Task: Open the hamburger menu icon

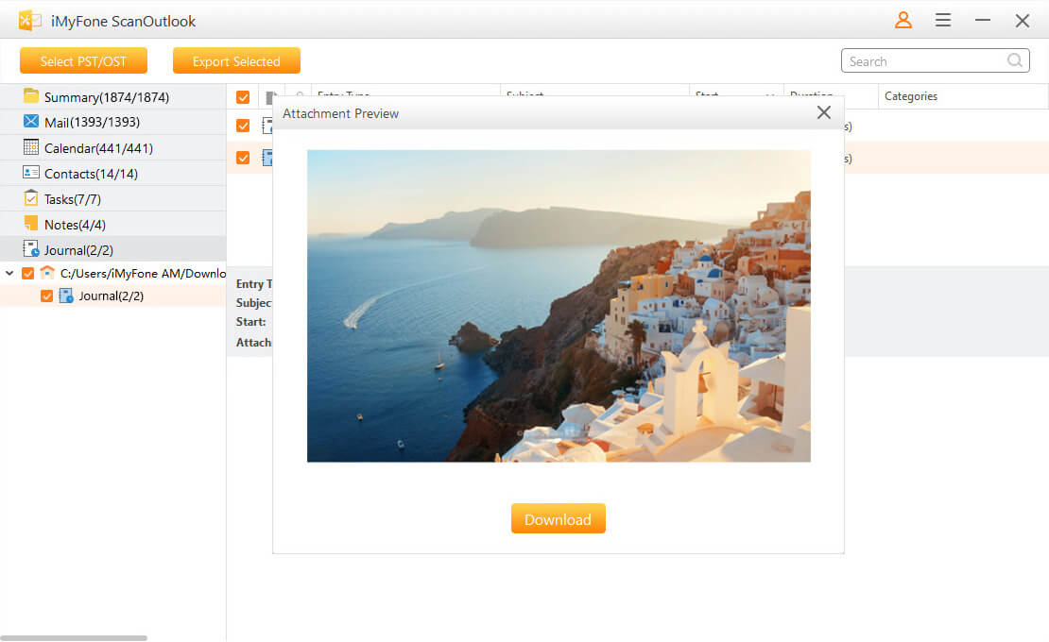Action: (x=943, y=20)
